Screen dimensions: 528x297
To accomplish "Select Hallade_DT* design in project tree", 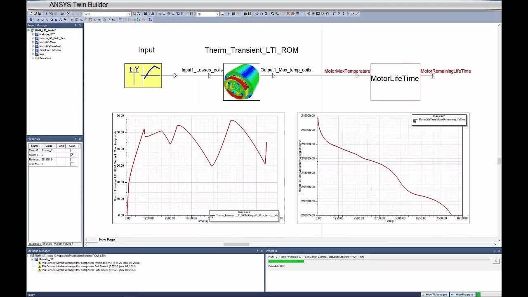I will tap(47, 34).
